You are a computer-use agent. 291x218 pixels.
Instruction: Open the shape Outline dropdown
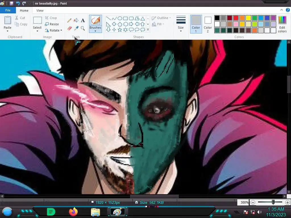(161, 18)
